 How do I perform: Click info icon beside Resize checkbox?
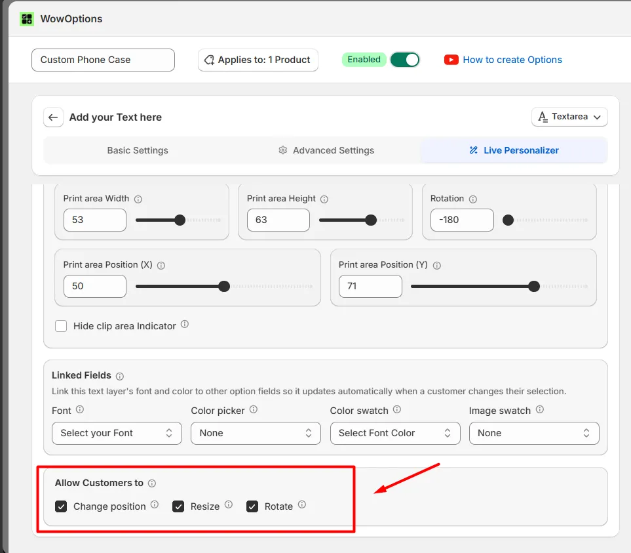tap(229, 504)
